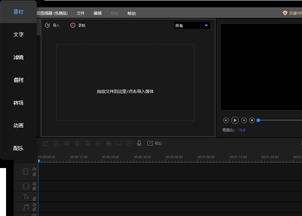Click the 导入 import button
This screenshot has height=216, width=302.
pos(52,25)
